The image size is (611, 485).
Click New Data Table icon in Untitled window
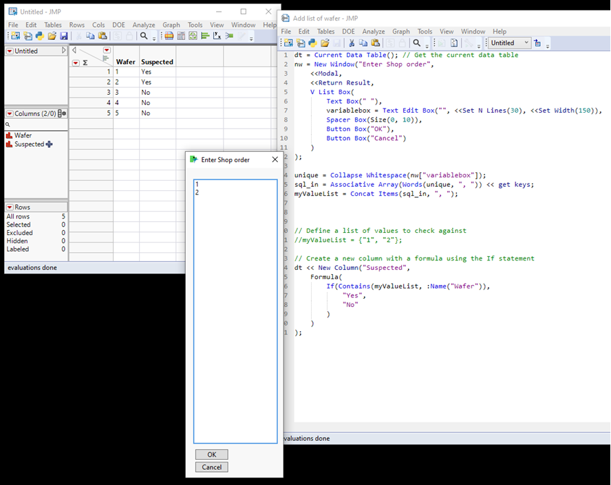tap(16, 36)
